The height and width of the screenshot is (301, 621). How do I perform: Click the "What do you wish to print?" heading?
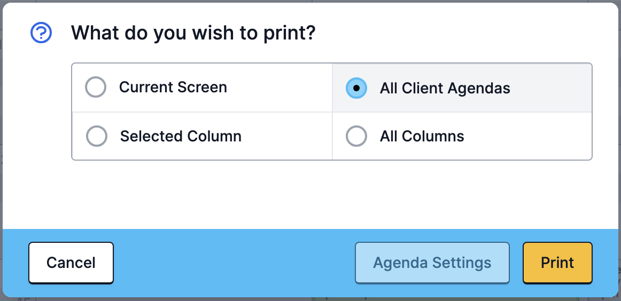(x=193, y=33)
